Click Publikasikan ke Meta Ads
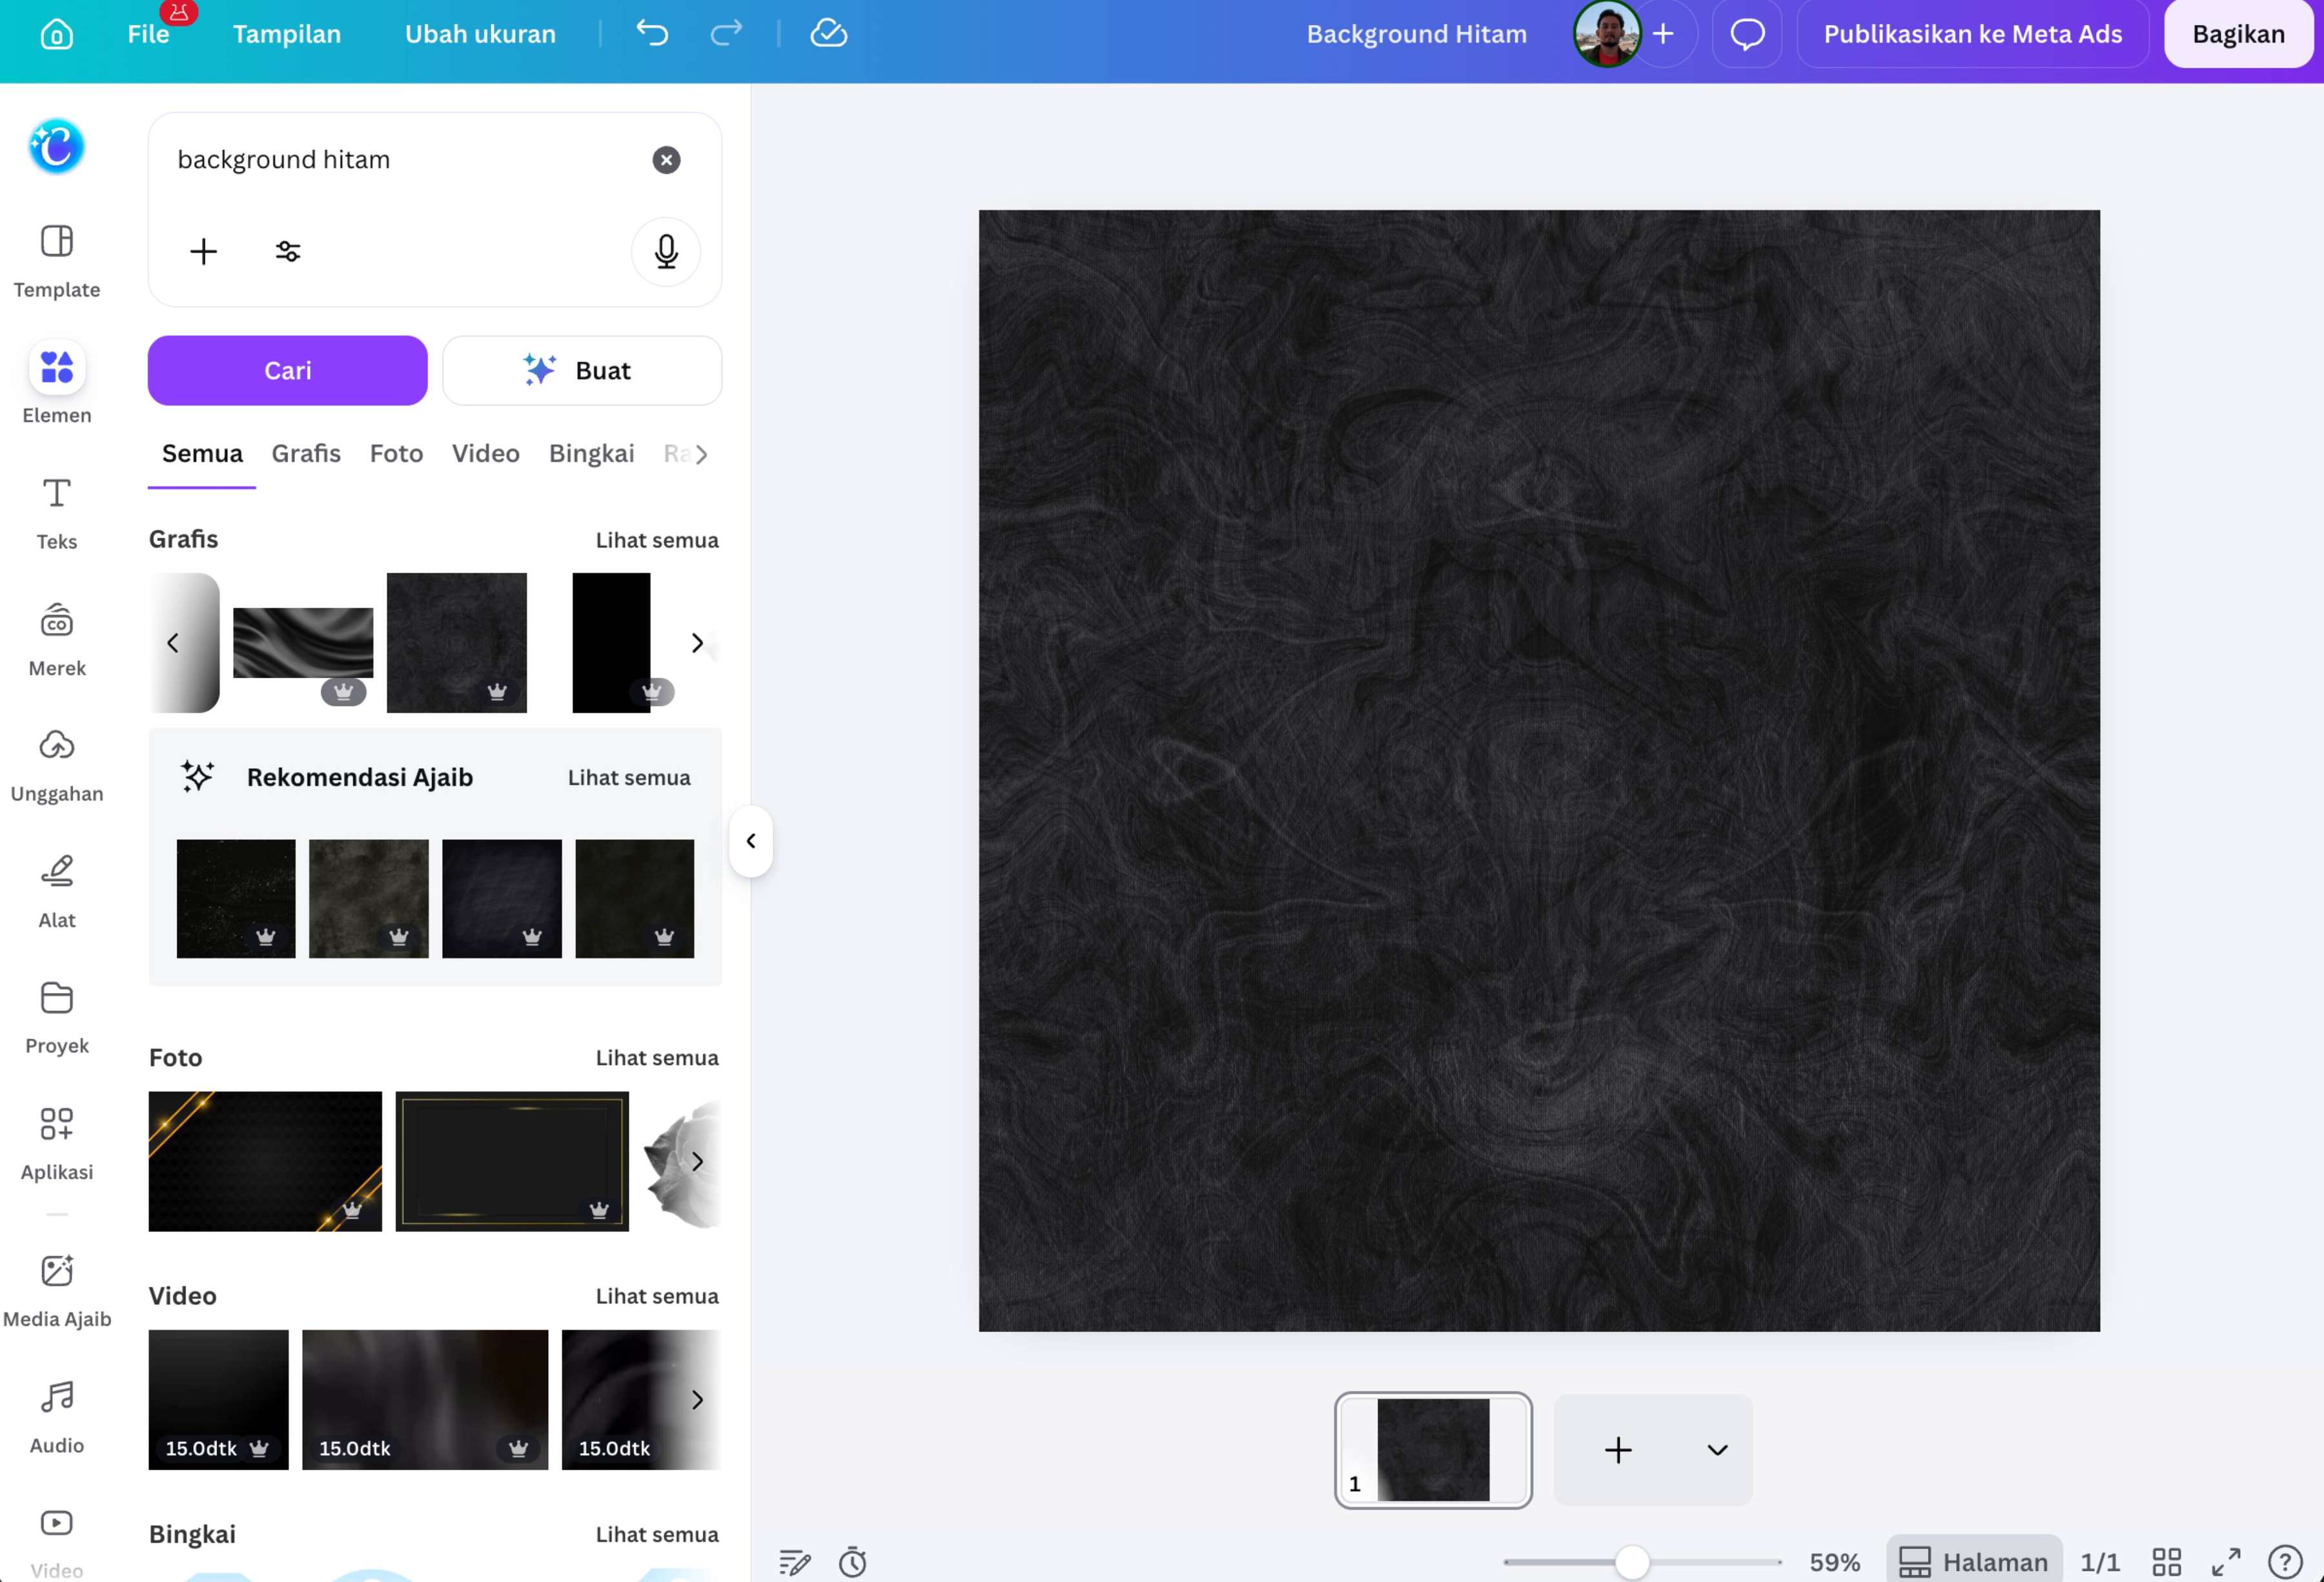The height and width of the screenshot is (1582, 2324). [x=1972, y=34]
